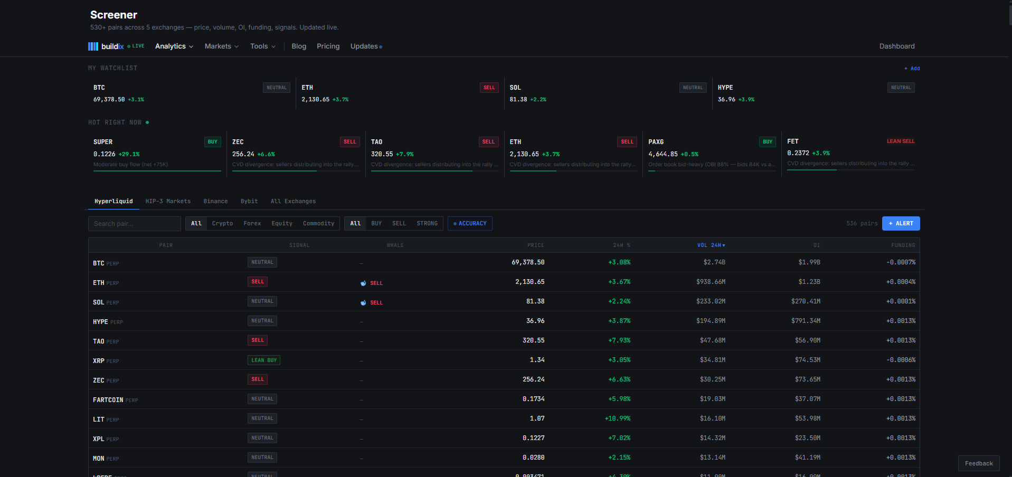Select the LIT PERP table row

504,418
